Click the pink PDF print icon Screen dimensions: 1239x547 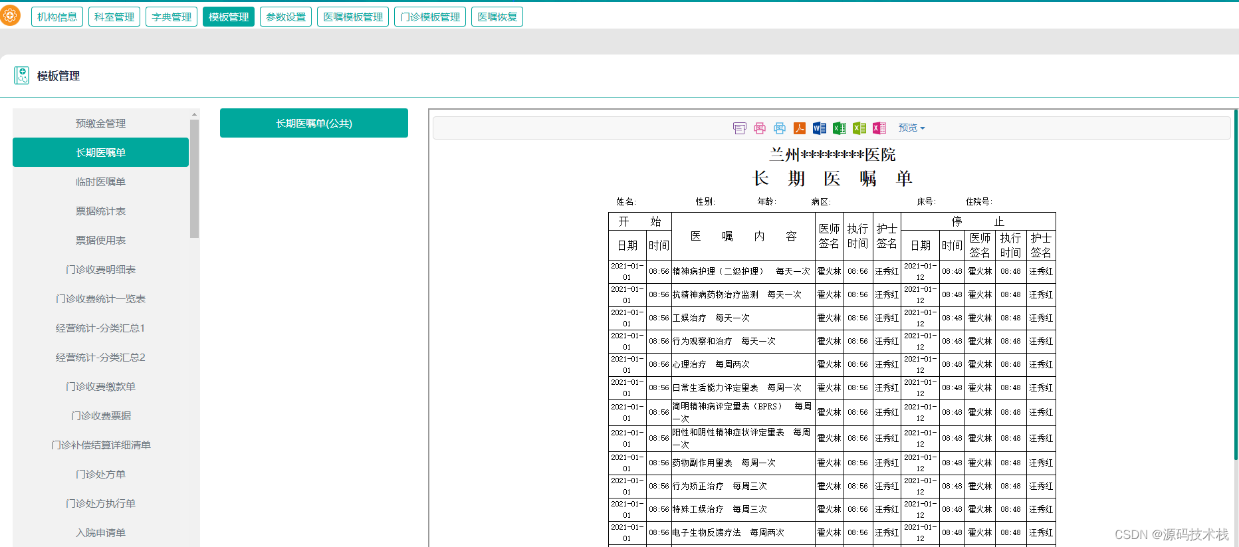click(x=760, y=128)
